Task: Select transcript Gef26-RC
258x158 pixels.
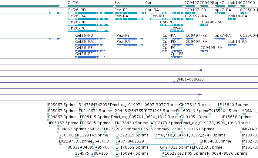Action: [76, 28]
